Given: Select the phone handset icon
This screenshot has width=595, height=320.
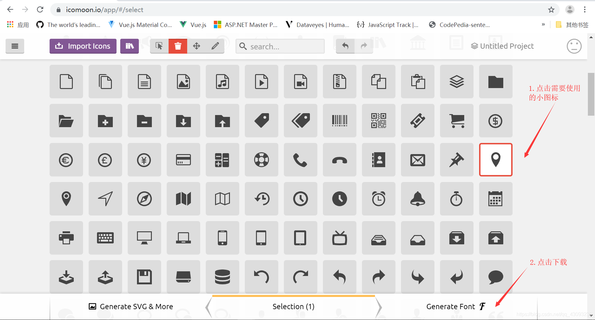Looking at the screenshot, I should point(301,160).
